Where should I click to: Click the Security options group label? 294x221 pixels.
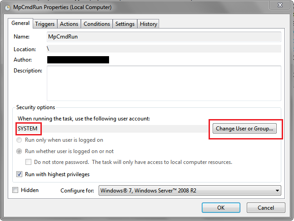[x=35, y=107]
